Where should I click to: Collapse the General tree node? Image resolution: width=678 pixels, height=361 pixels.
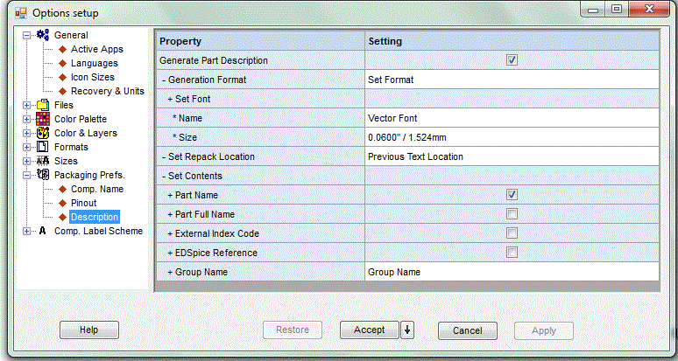click(x=27, y=35)
